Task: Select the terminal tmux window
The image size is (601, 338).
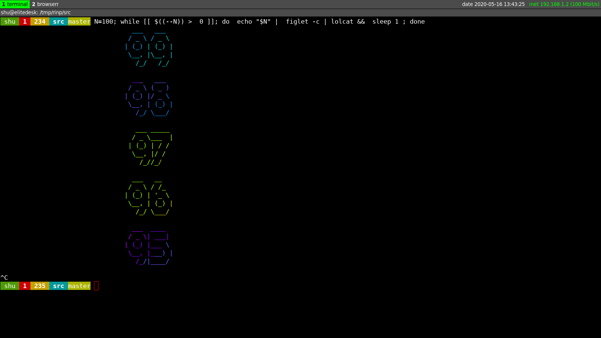Action: (x=15, y=4)
